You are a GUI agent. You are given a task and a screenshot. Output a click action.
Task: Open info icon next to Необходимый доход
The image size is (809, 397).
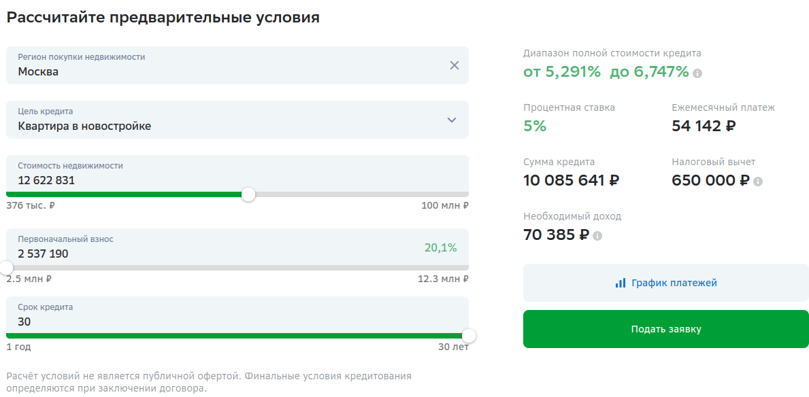[x=597, y=236]
